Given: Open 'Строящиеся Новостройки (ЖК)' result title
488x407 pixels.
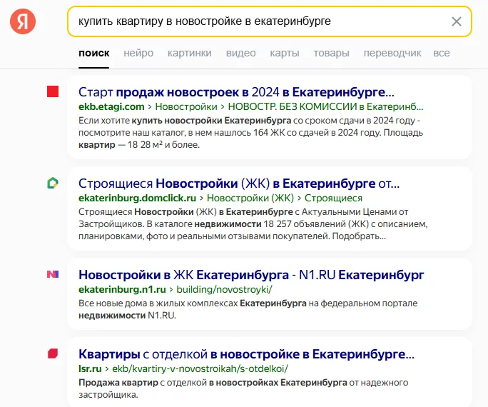Looking at the screenshot, I should pyautogui.click(x=239, y=184).
